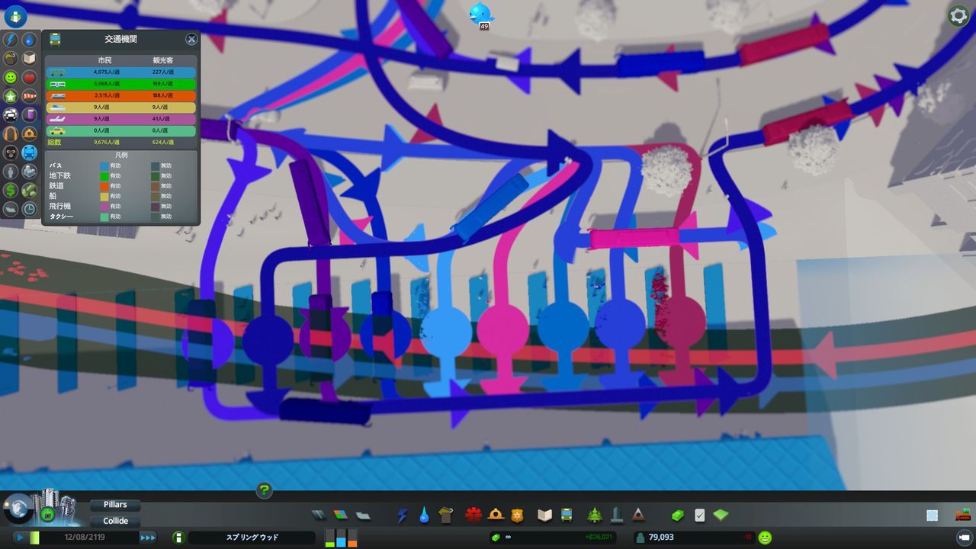Open the happiness info view

[x=10, y=78]
